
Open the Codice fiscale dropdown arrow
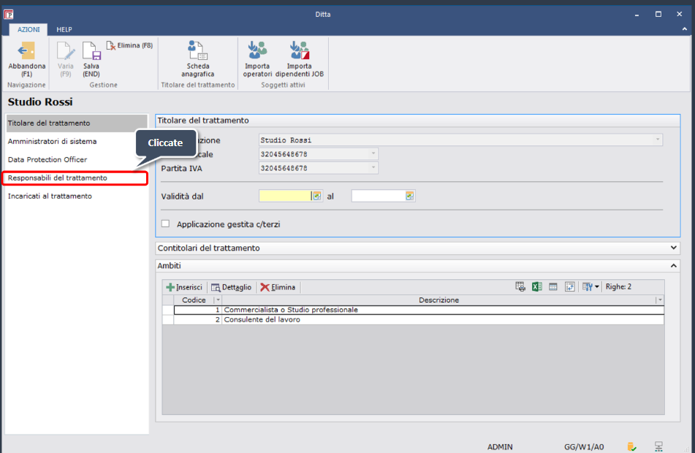coord(373,154)
